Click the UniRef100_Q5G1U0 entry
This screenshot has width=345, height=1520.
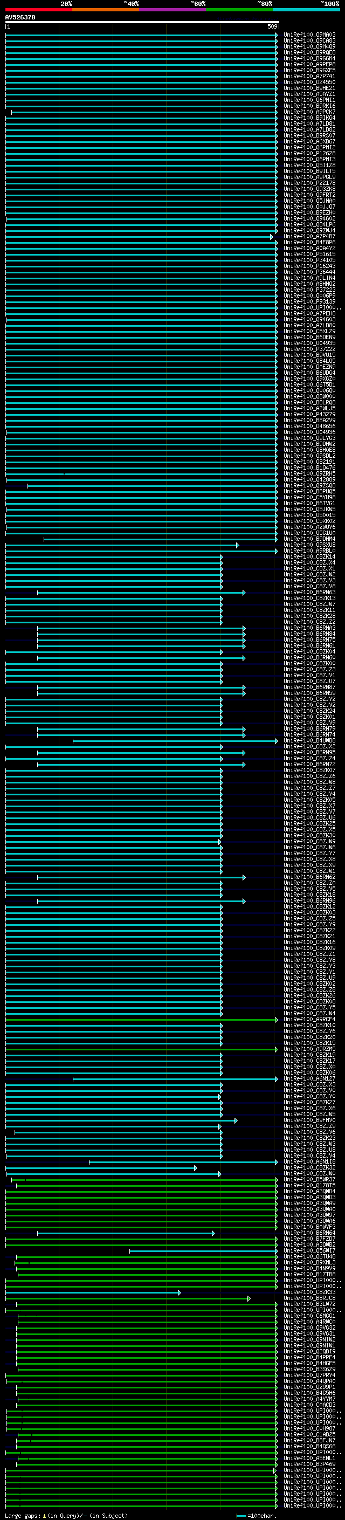[309, 533]
